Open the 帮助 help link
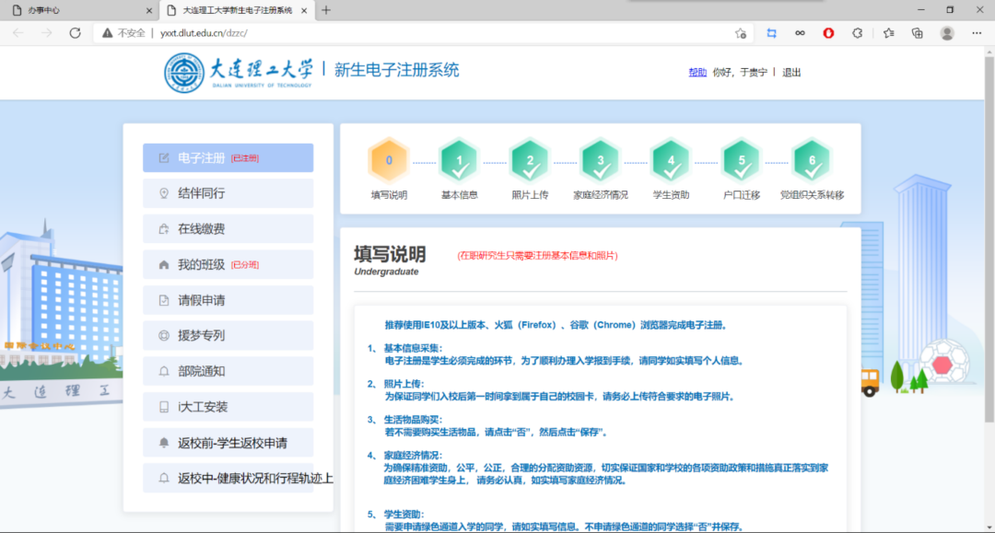The height and width of the screenshot is (533, 995). 699,72
